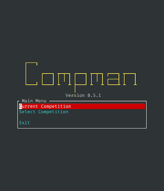164x191 pixels.
Task: Click the word Current in highlighted row
Action: 29,106
